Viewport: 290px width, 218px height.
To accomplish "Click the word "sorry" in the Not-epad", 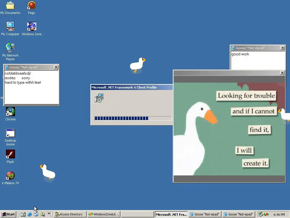I will pos(26,78).
